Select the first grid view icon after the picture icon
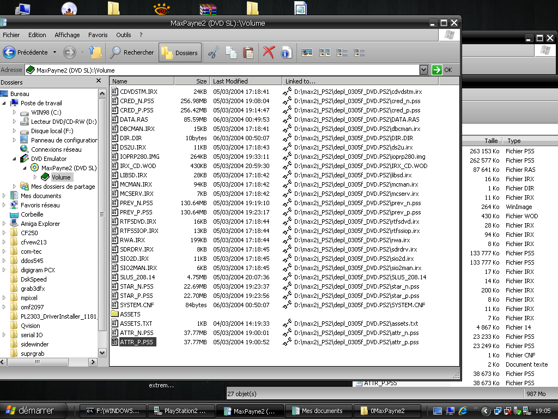The image size is (558, 419). point(325,53)
